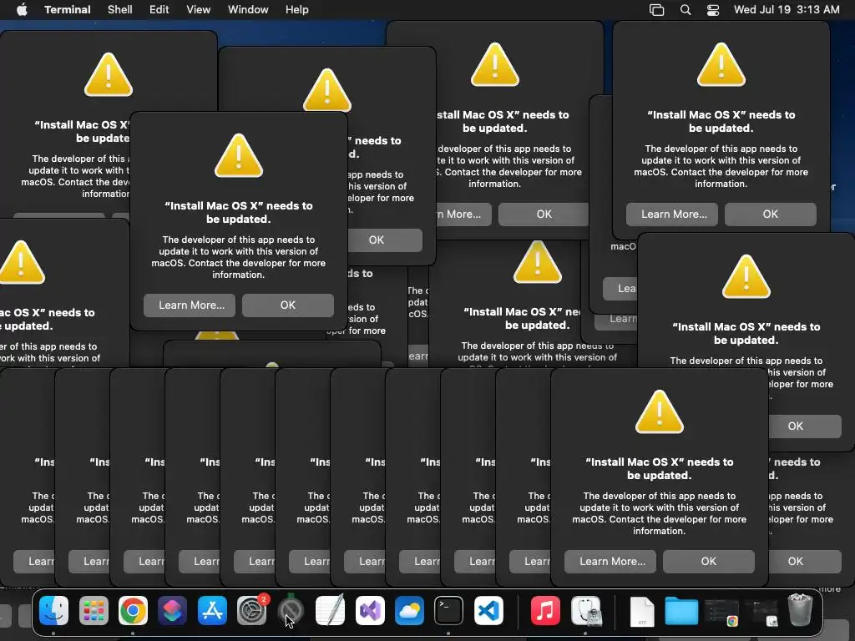Open Launchpad in the Dock
855x641 pixels.
[x=94, y=610]
